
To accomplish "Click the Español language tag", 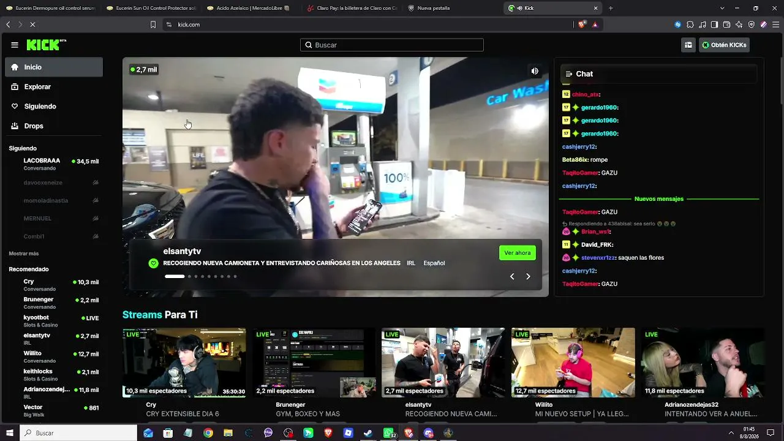I will (434, 263).
